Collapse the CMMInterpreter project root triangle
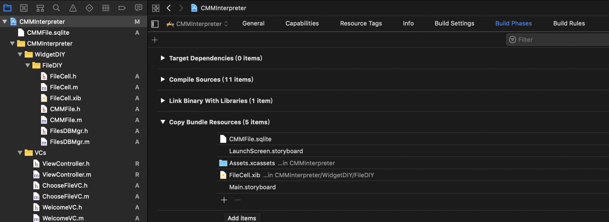 5,22
